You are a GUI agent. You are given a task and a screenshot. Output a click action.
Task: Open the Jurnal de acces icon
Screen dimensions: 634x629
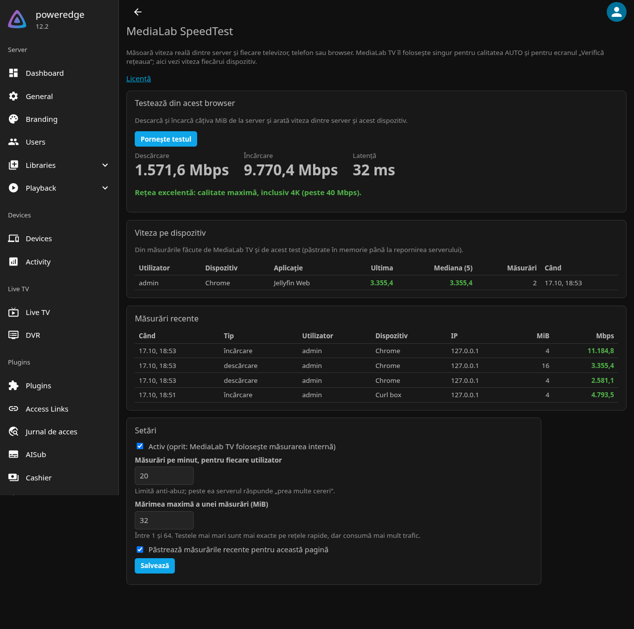[x=13, y=432]
